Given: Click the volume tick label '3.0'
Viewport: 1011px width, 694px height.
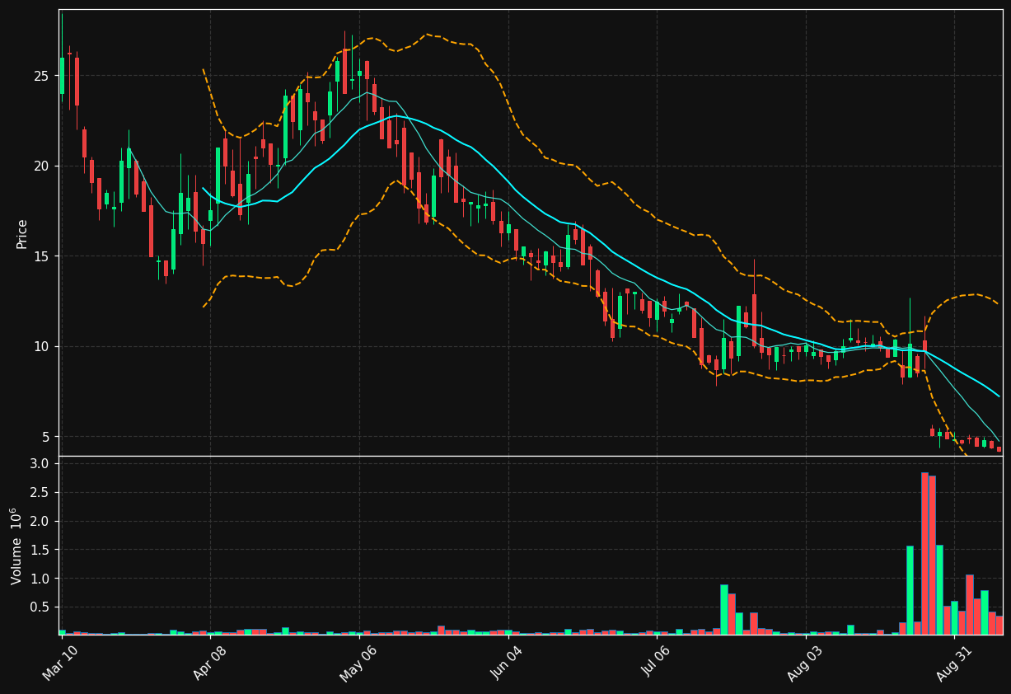Looking at the screenshot, I should coord(41,464).
